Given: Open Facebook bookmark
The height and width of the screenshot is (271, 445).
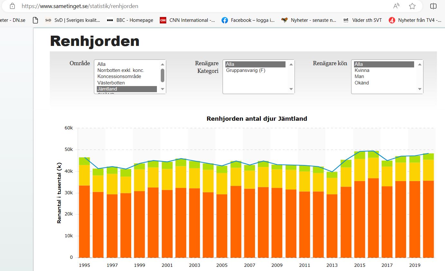Looking at the screenshot, I should [248, 20].
